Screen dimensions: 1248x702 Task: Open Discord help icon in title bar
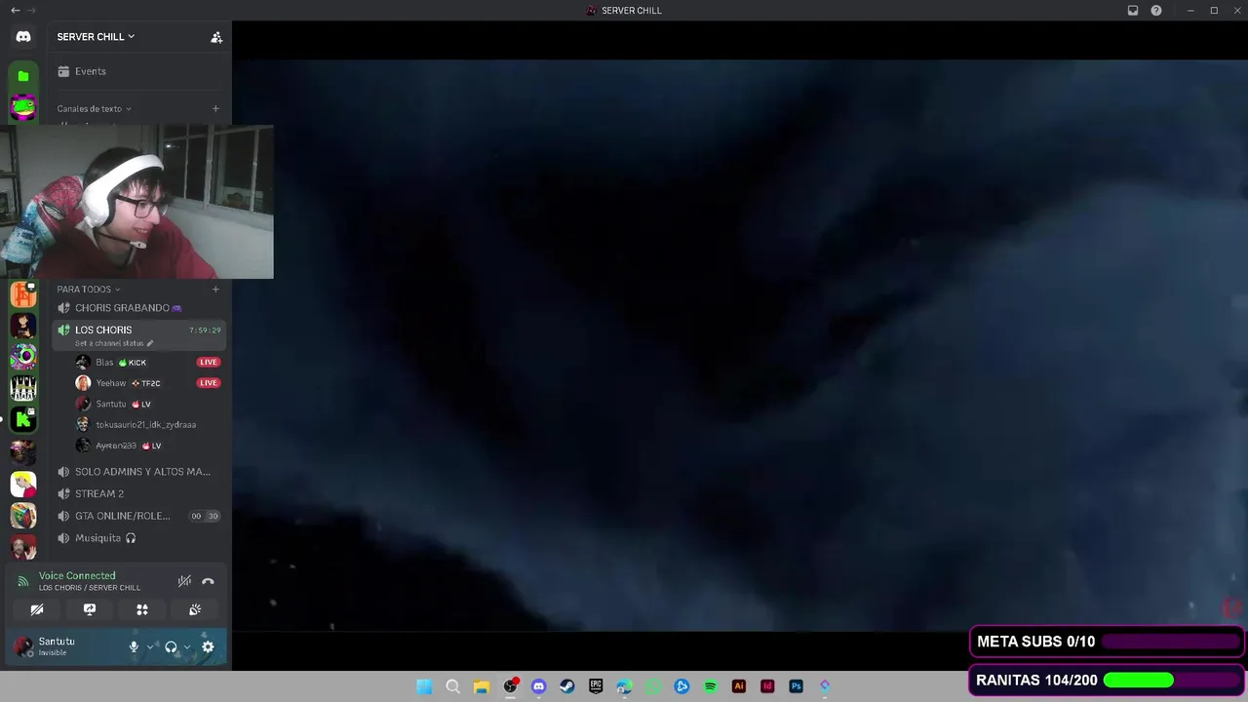coord(1156,11)
